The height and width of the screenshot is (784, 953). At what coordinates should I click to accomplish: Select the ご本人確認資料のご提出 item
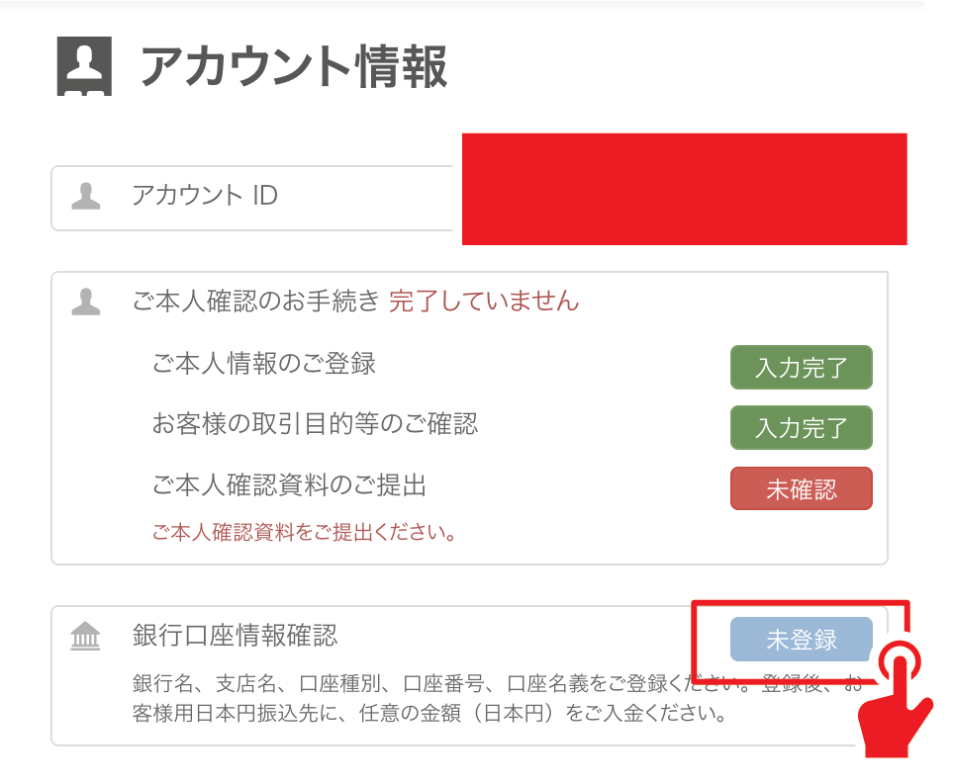point(289,485)
